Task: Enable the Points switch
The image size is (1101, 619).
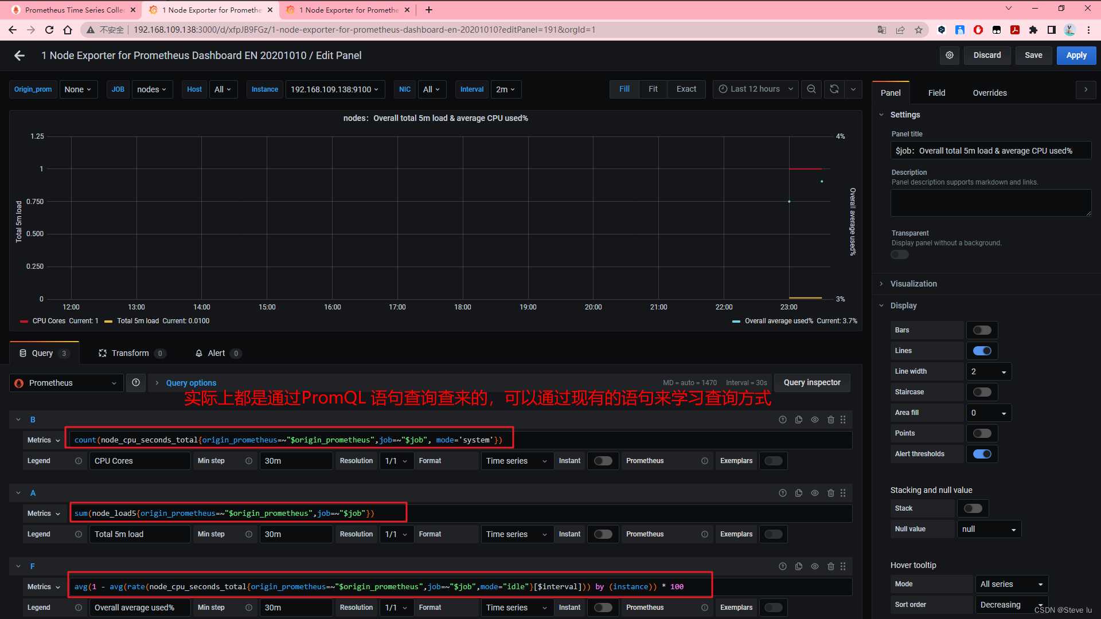Action: [982, 433]
